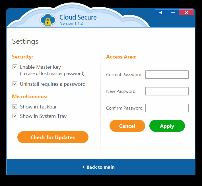
Task: Click Check for Updates button
Action: [x=53, y=137]
